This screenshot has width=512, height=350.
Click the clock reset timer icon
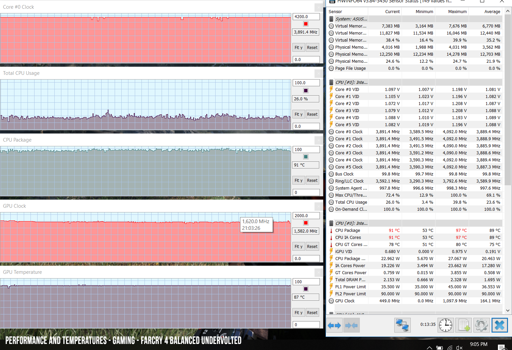[446, 325]
